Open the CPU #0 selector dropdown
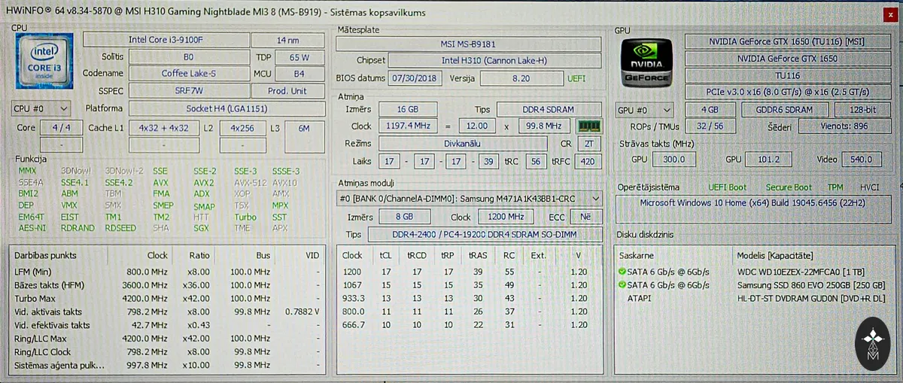The height and width of the screenshot is (383, 903). point(41,108)
